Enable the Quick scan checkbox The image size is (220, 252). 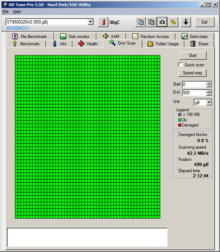[181, 65]
